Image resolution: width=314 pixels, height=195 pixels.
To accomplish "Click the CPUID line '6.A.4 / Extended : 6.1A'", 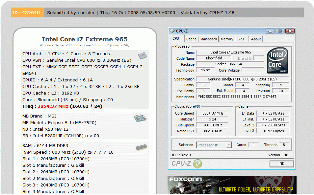I will [58, 80].
